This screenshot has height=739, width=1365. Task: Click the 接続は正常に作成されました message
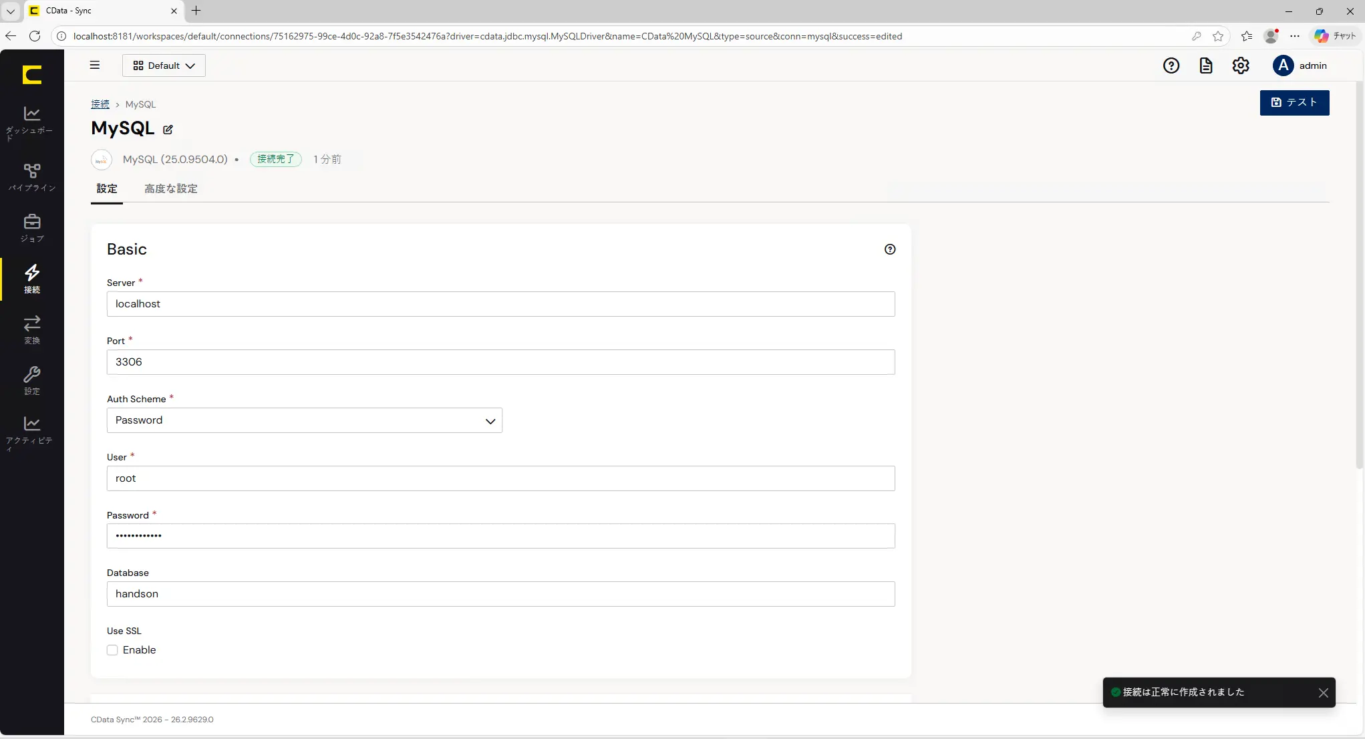click(1183, 692)
